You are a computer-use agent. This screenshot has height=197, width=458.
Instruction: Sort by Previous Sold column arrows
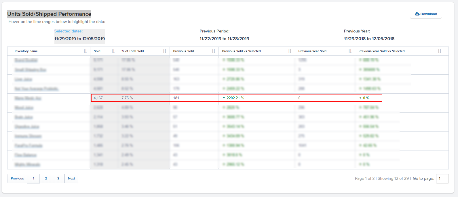click(213, 51)
